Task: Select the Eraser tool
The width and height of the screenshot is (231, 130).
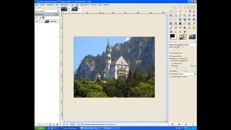Action: 176,27
